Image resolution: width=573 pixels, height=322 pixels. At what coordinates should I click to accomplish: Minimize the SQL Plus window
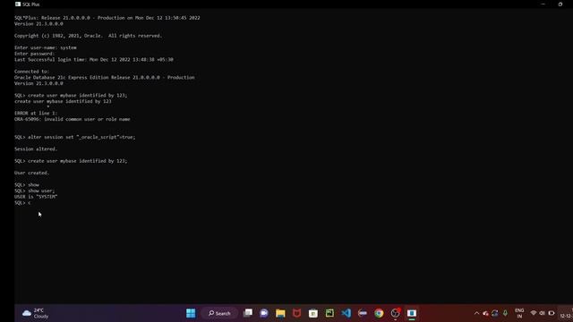click(543, 4)
